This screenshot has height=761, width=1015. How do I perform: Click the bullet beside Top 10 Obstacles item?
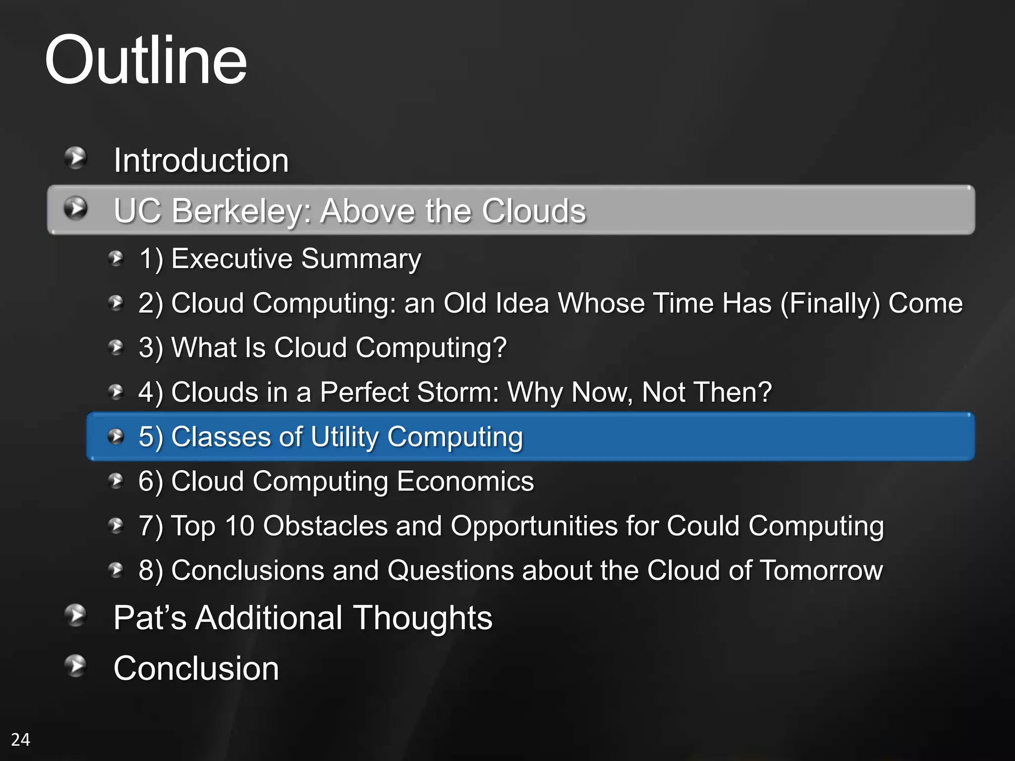pyautogui.click(x=116, y=525)
